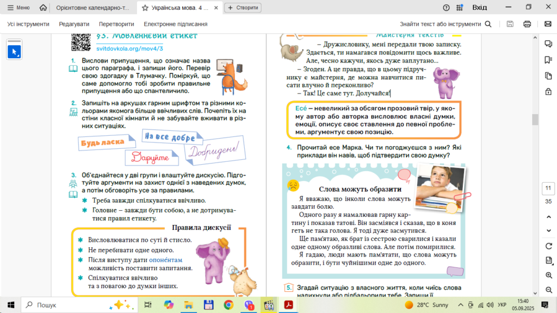This screenshot has height=313, width=557.
Task: Click the QR code image
Action: coord(81,42)
